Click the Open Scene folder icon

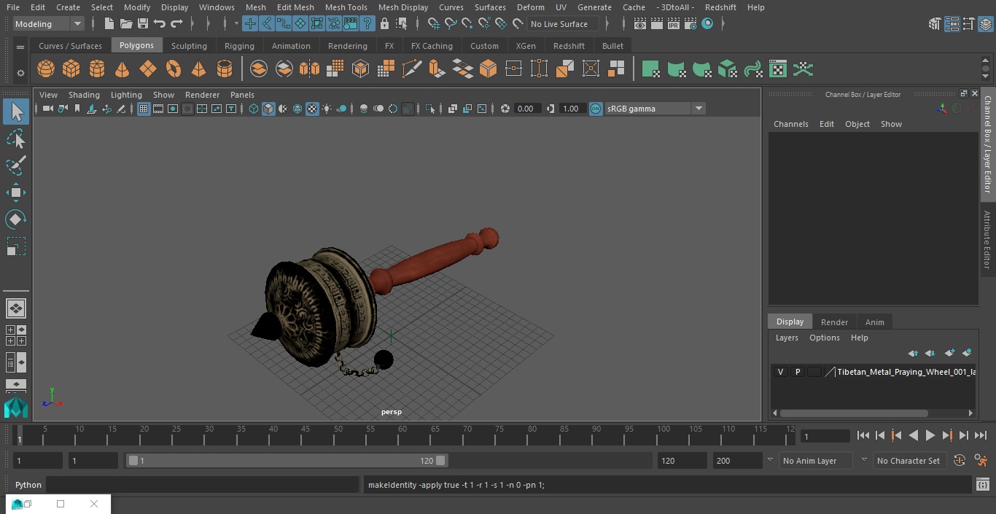click(x=126, y=24)
